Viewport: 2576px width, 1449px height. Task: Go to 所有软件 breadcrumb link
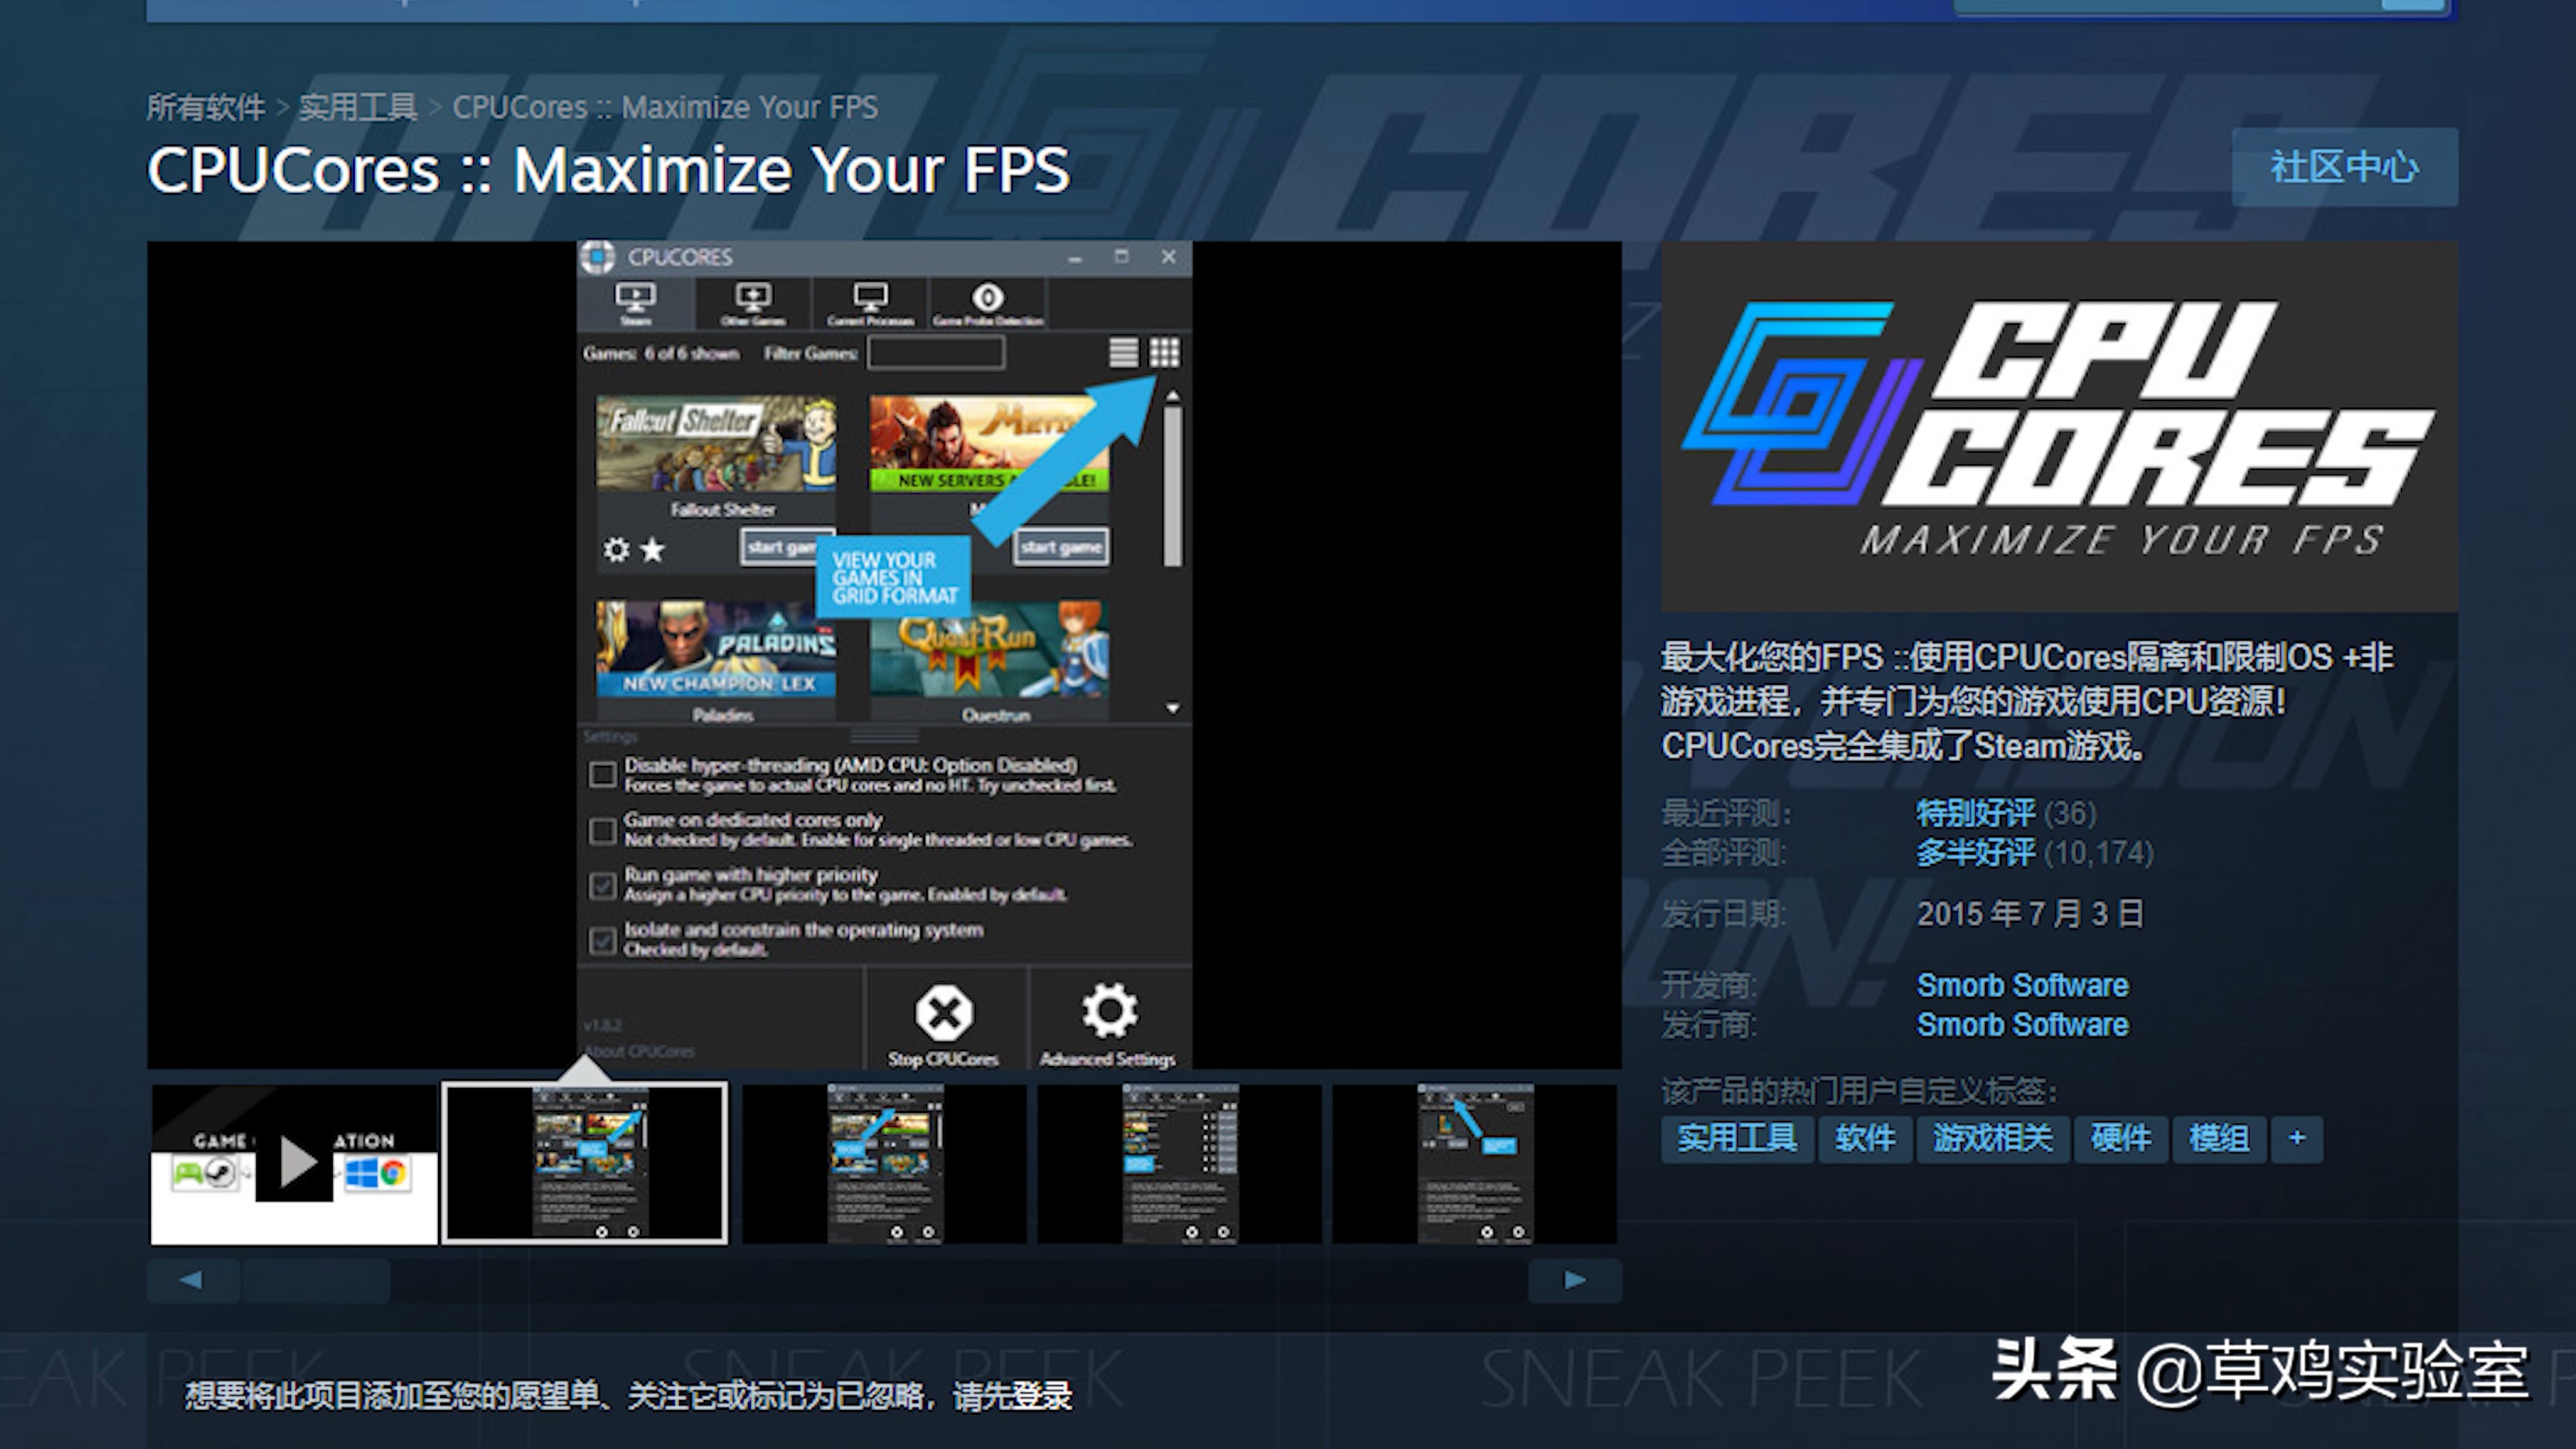pos(206,107)
